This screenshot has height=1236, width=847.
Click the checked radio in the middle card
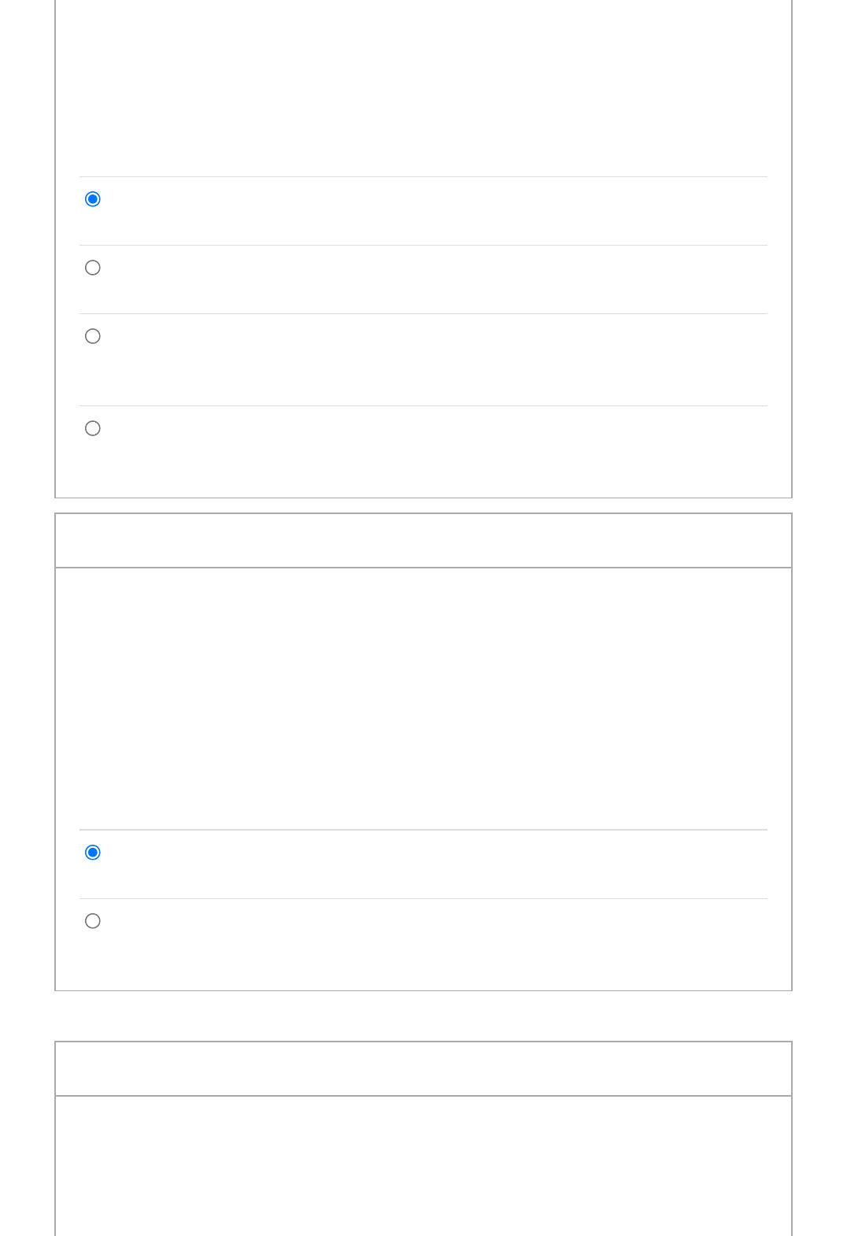pyautogui.click(x=93, y=853)
